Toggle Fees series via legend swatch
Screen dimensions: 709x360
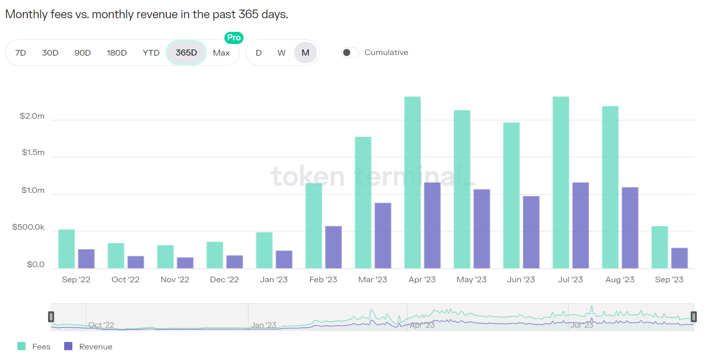coord(21,346)
